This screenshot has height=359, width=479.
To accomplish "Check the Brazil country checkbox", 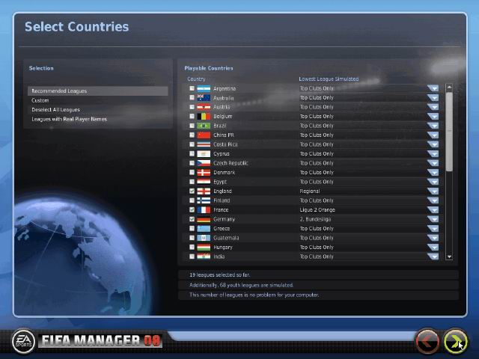I will (x=192, y=126).
